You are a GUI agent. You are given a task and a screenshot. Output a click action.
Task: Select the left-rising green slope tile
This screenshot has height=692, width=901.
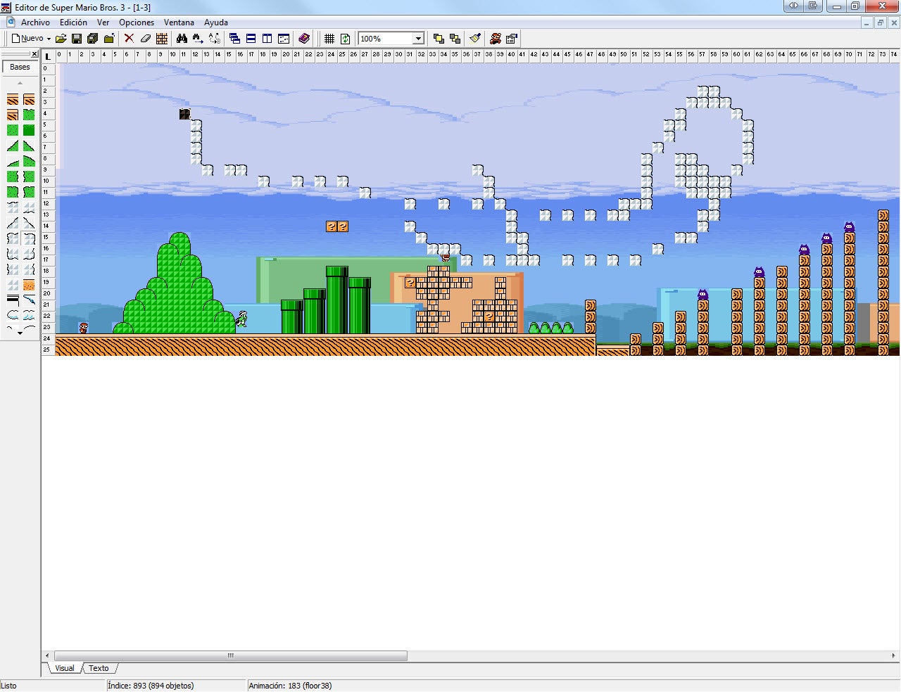[12, 146]
